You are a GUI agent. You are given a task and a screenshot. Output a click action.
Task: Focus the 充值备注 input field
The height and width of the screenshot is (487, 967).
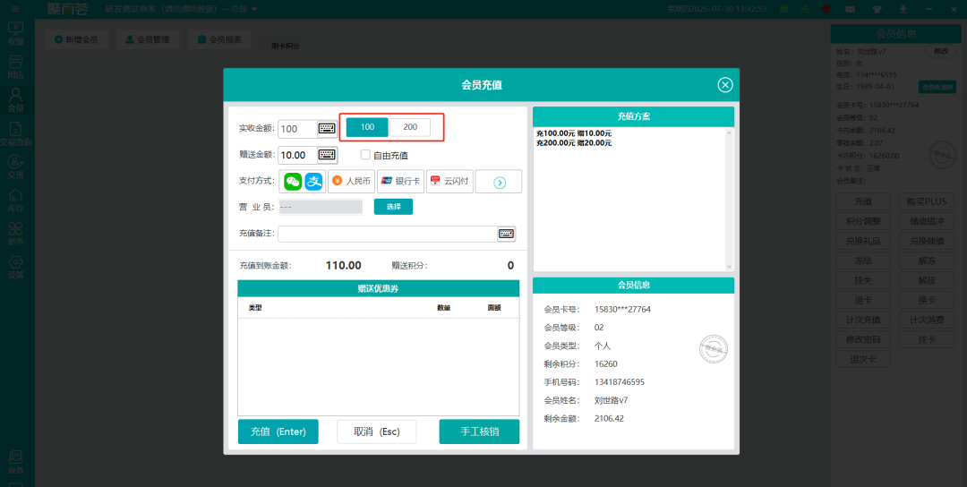coord(388,234)
